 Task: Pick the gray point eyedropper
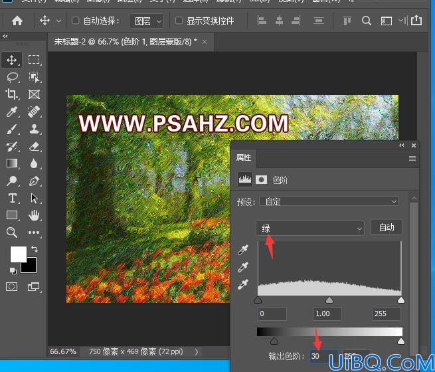pyautogui.click(x=243, y=267)
